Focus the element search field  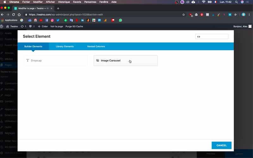tap(212, 36)
